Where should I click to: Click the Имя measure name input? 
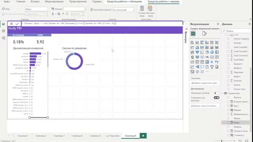tap(36, 9)
